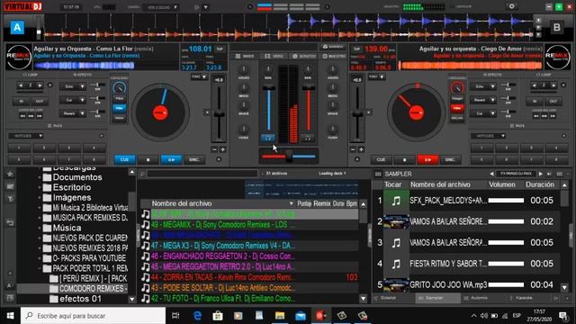Move the crossfader in the mixer
The width and height of the screenshot is (576, 324).
289,157
